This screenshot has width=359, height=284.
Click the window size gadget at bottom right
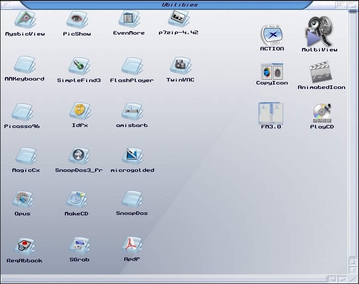pos(353,279)
